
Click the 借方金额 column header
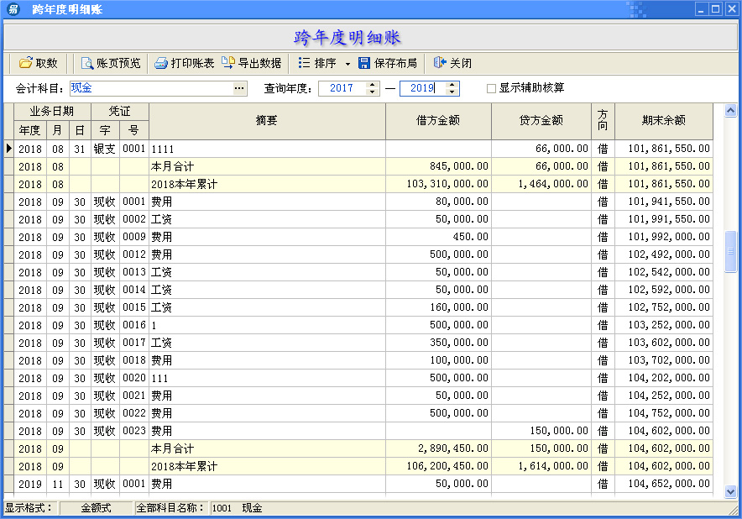pyautogui.click(x=438, y=121)
